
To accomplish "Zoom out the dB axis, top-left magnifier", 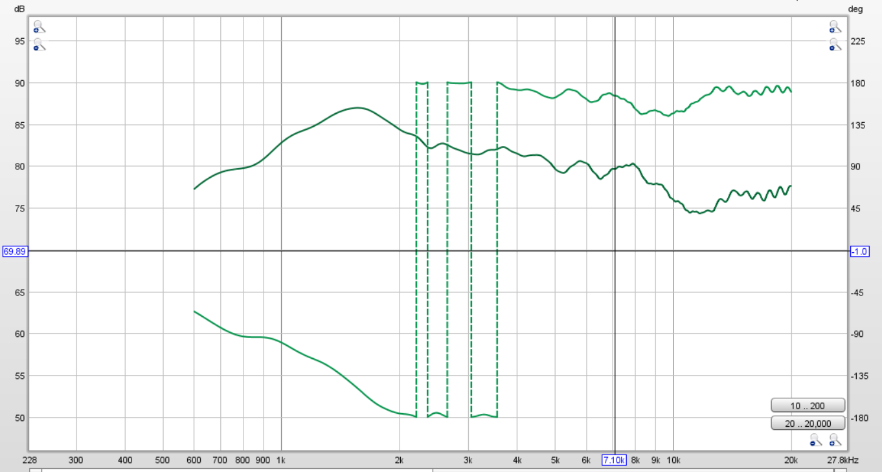I will coord(39,45).
